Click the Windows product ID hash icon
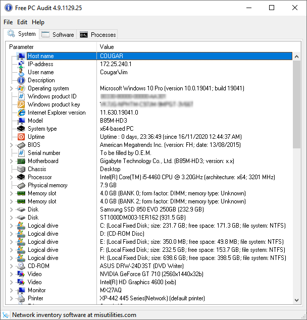This screenshot has width=307, height=320. (21, 96)
